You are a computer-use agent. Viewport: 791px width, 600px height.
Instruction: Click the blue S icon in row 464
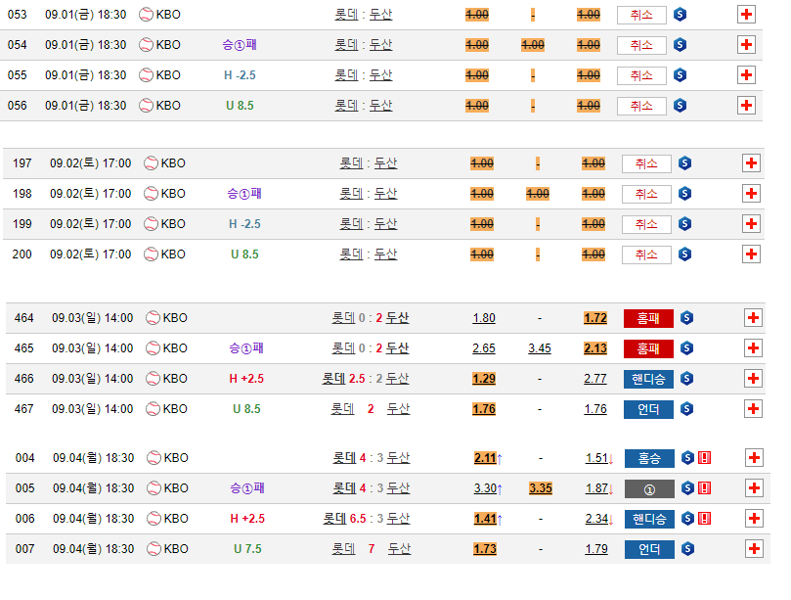click(686, 318)
